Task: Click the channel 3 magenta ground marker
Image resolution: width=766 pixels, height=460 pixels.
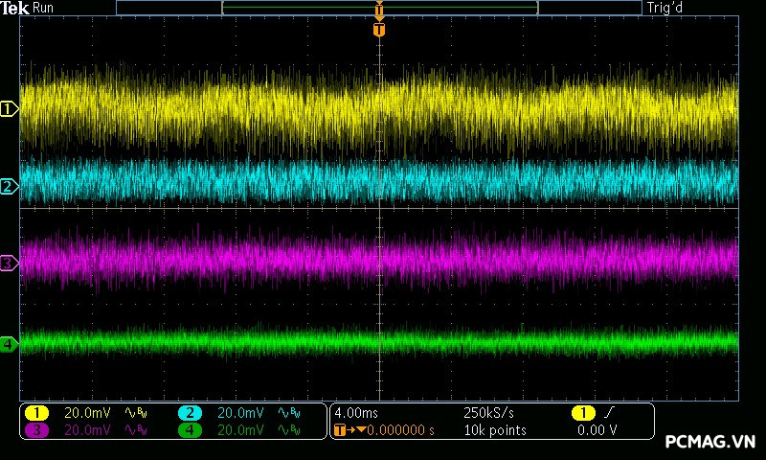Action: tap(9, 263)
